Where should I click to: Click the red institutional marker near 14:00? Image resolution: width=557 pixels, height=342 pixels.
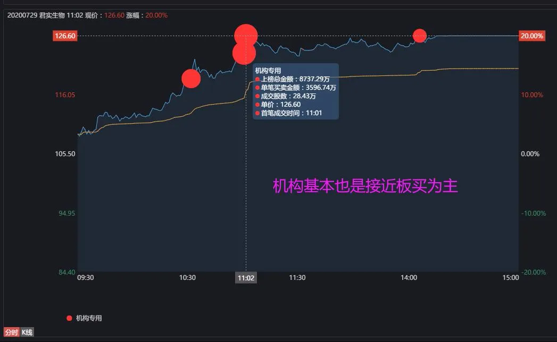coord(420,35)
